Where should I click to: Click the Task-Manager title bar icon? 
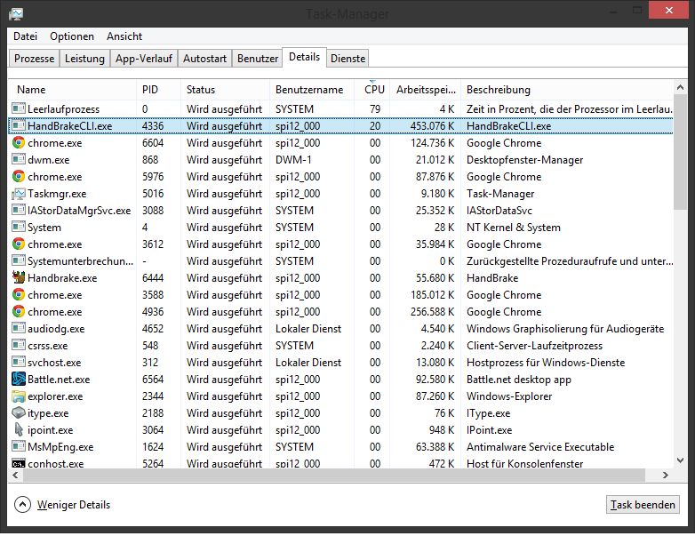16,14
